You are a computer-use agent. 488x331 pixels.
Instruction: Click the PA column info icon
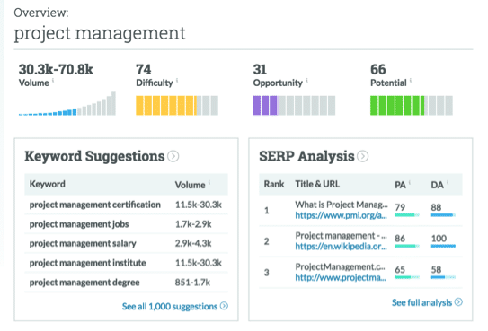[x=410, y=182]
